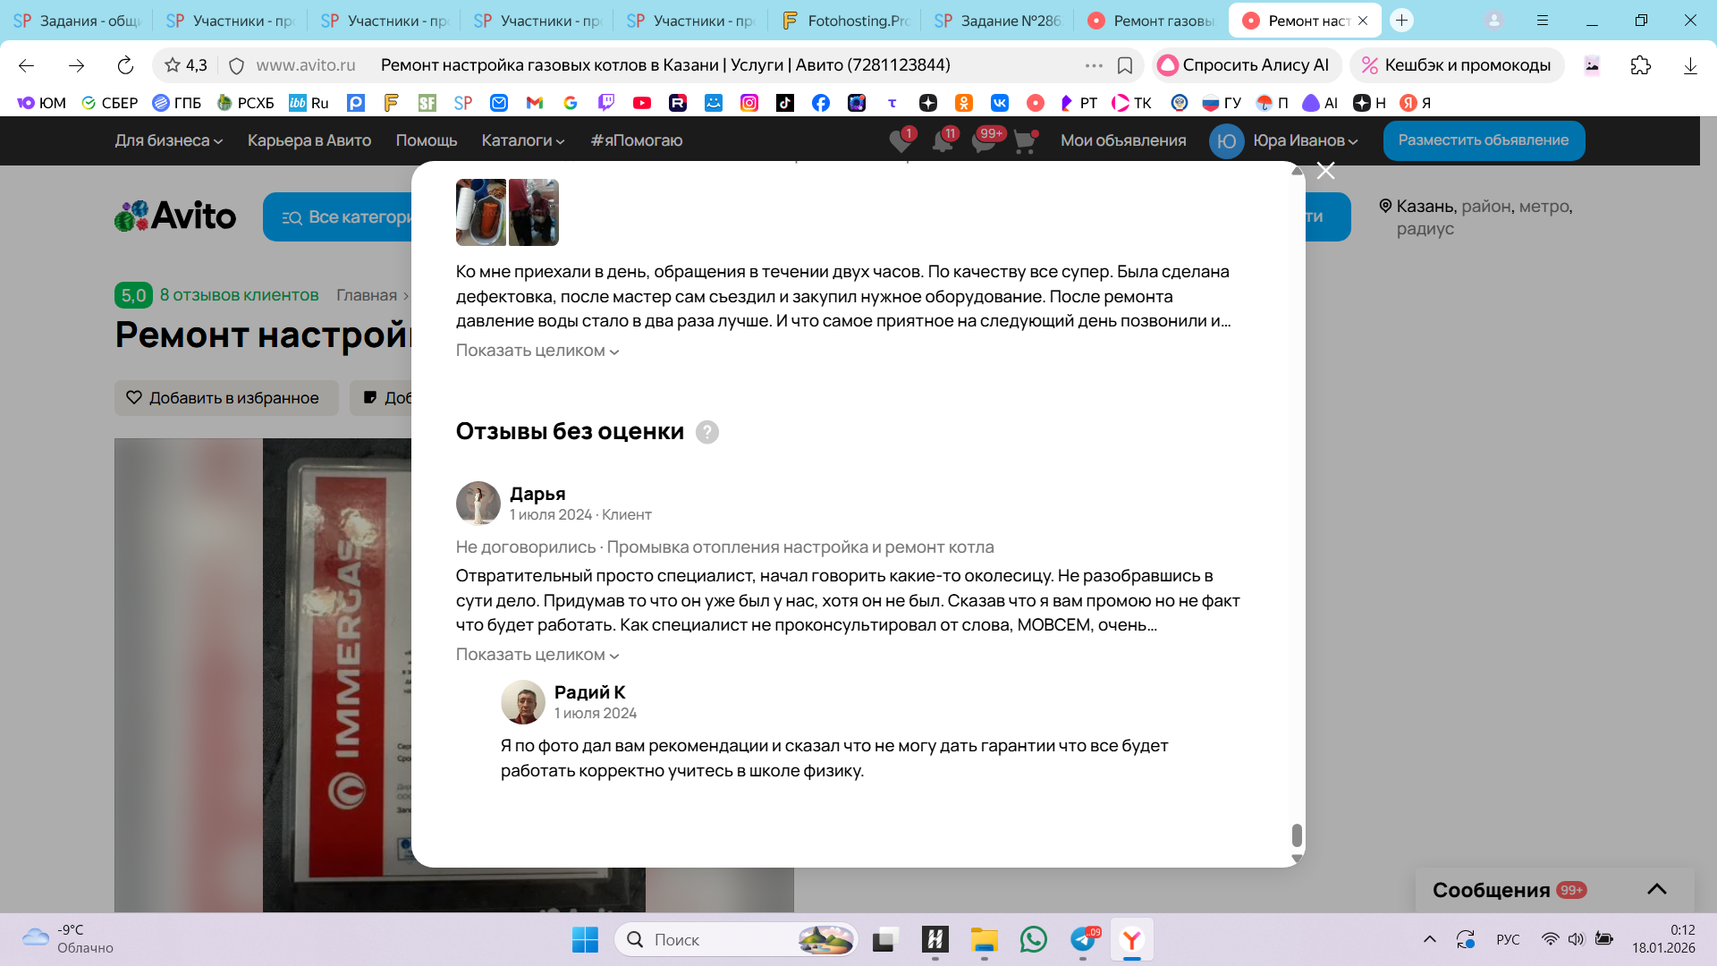Expand Дарья's review with 'Показать целиком'
This screenshot has height=966, width=1717.
point(537,655)
